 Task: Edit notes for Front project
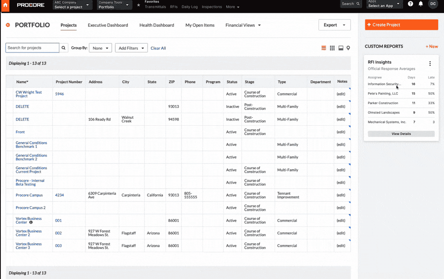pyautogui.click(x=341, y=132)
